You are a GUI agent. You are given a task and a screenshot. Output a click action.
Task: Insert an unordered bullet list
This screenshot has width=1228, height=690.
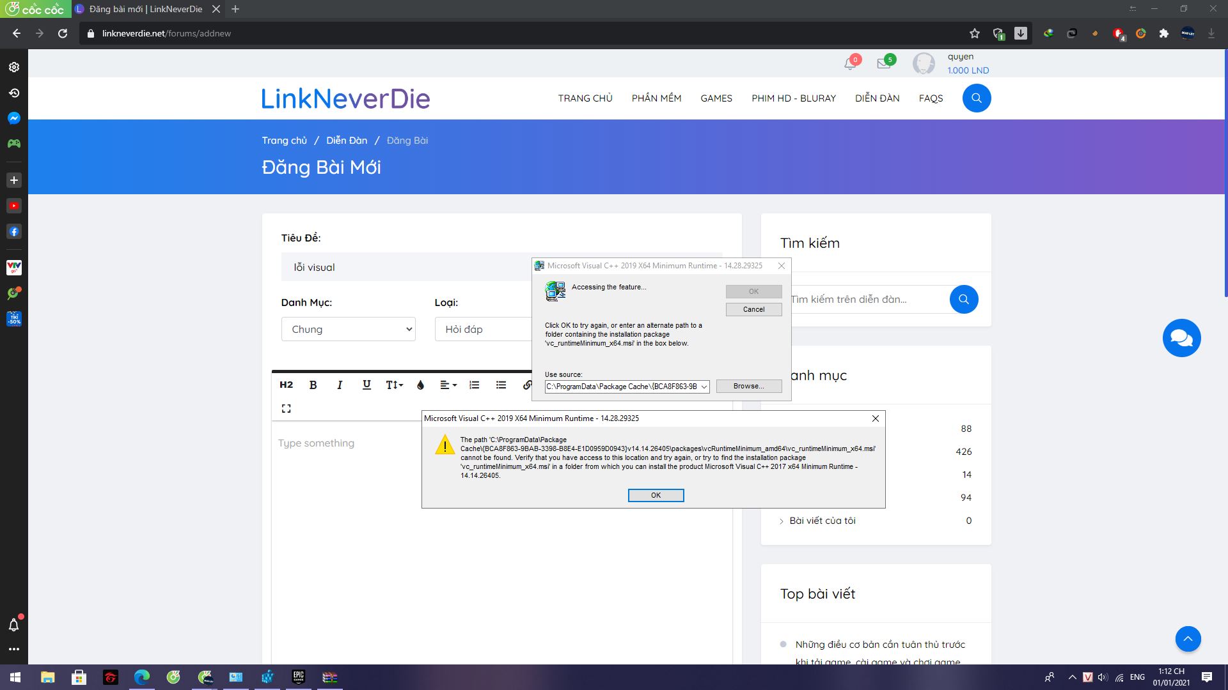click(x=501, y=385)
